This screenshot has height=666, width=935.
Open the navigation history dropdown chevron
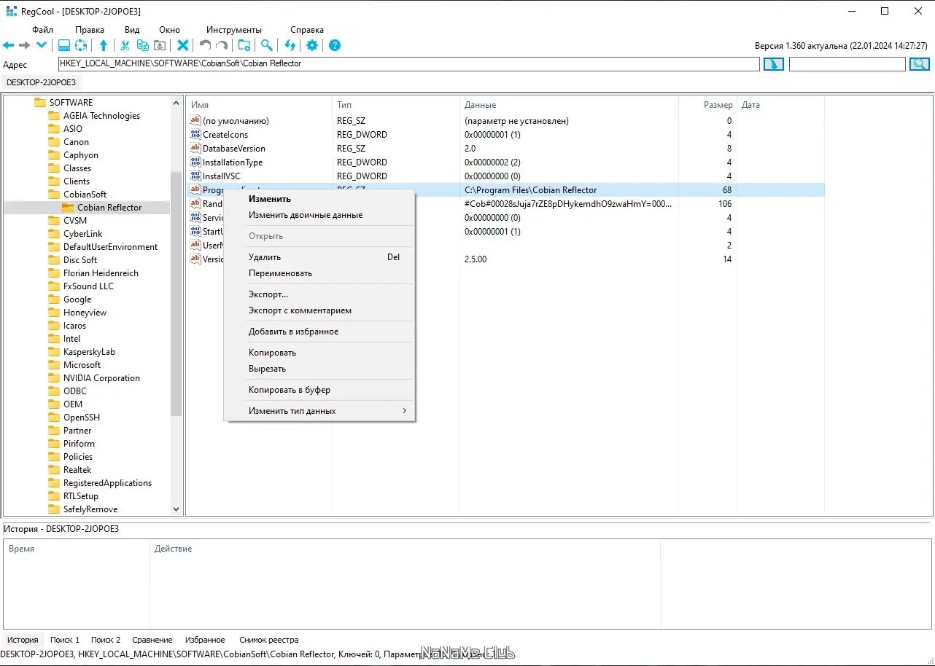[x=42, y=45]
